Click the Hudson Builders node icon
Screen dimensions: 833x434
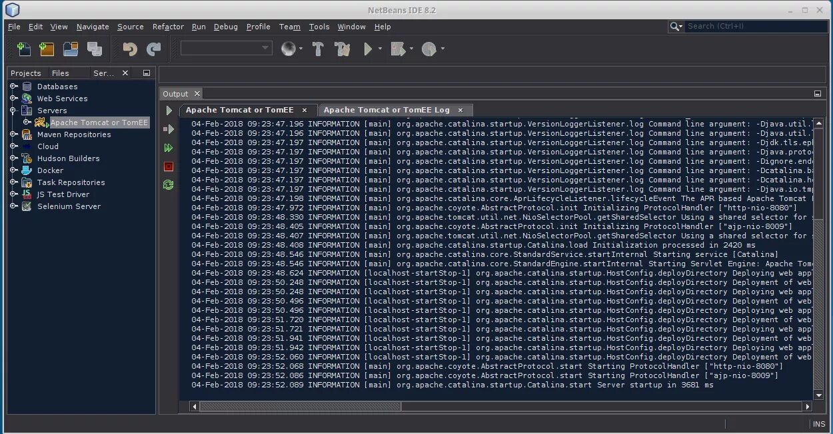pyautogui.click(x=27, y=158)
